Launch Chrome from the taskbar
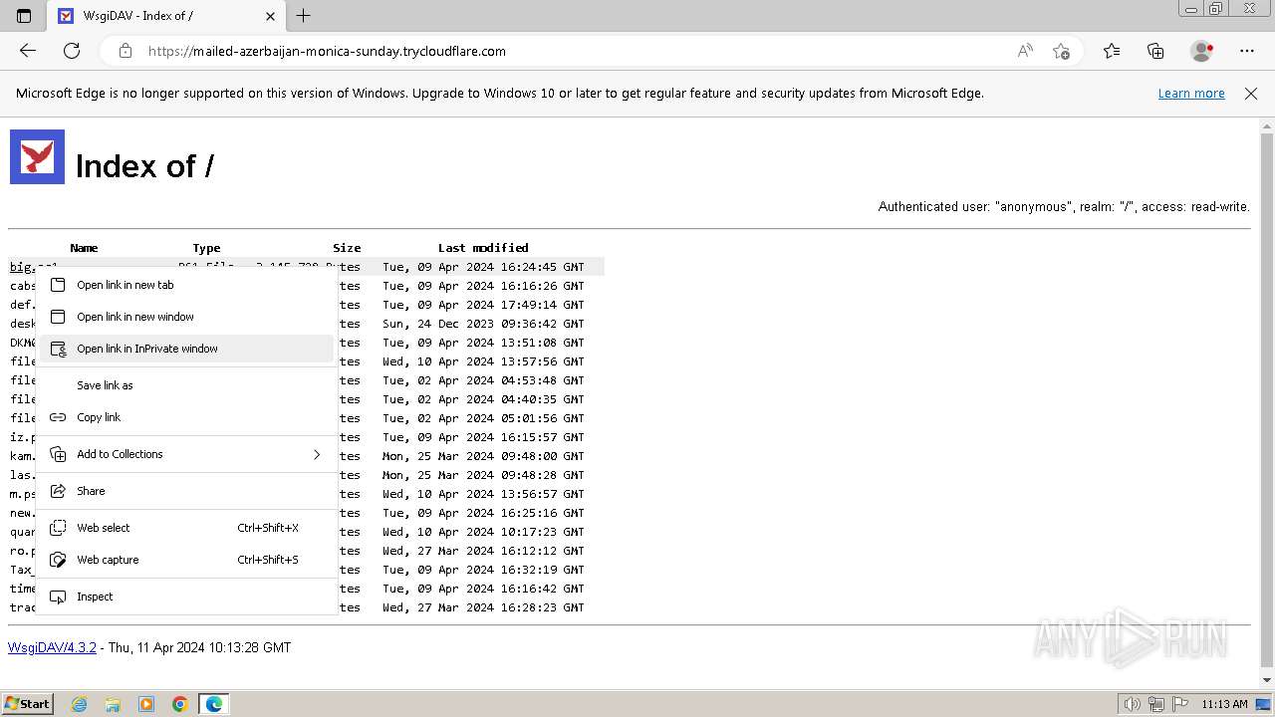 pos(180,704)
